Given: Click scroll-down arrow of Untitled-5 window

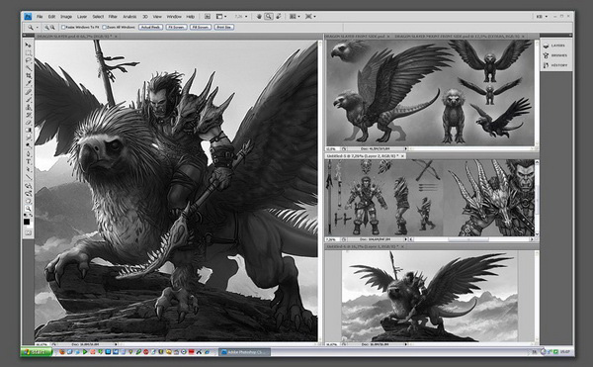Looking at the screenshot, I should point(537,234).
